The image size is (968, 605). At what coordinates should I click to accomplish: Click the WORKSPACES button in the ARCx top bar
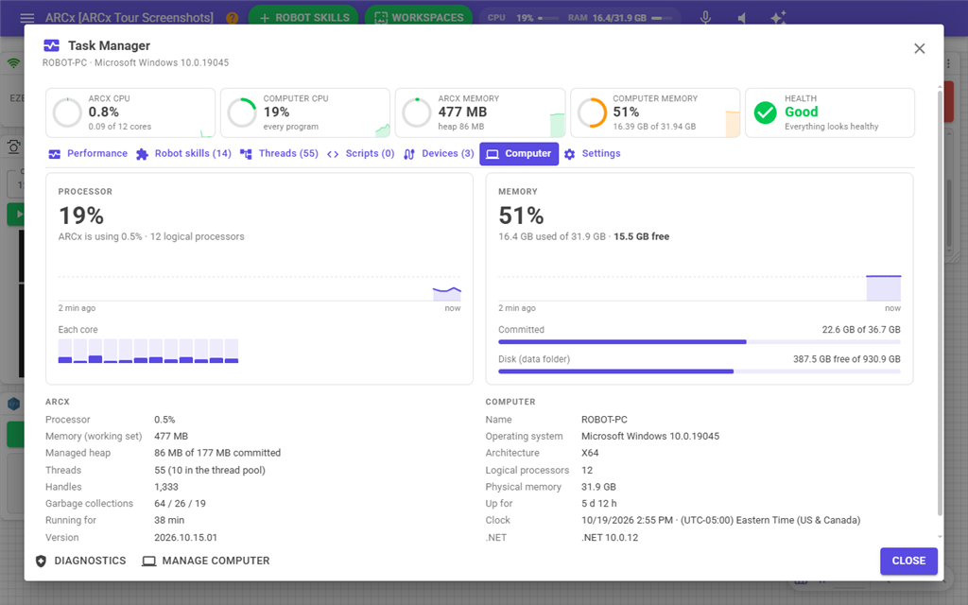point(419,17)
